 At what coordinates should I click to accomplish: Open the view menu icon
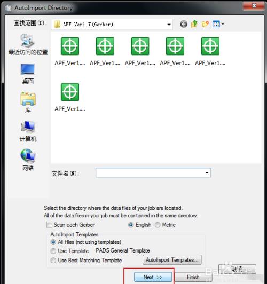(218, 24)
